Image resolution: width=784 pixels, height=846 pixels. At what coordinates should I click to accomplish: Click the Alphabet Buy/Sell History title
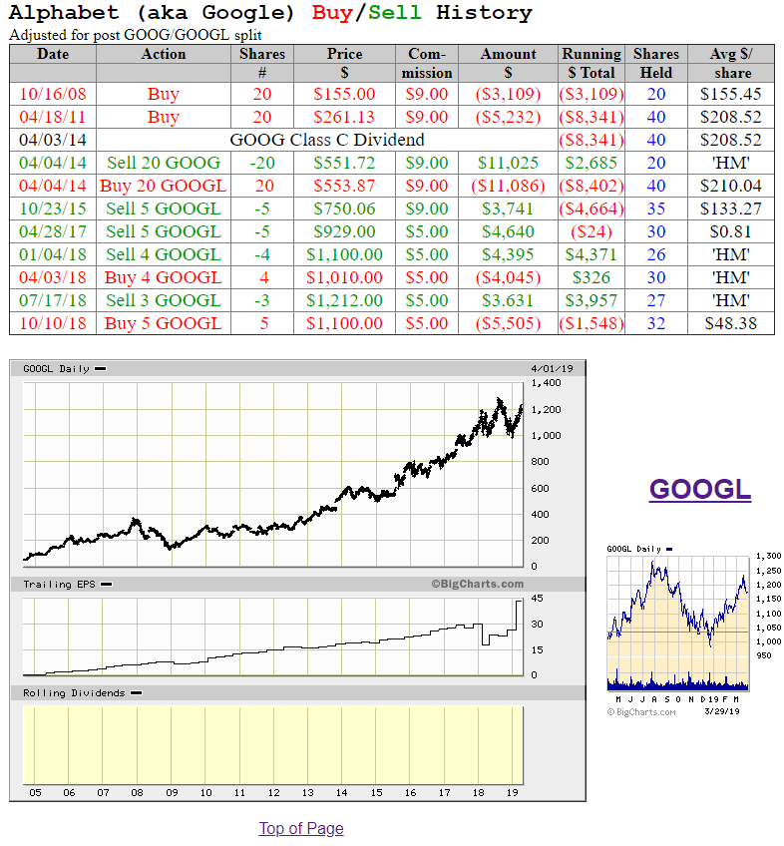coord(271,12)
